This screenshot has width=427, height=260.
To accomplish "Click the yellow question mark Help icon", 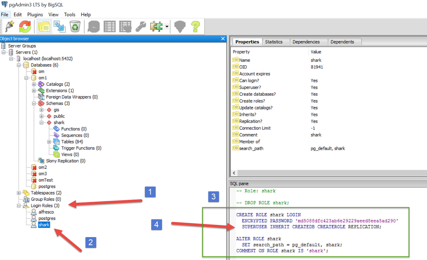I will [x=196, y=26].
